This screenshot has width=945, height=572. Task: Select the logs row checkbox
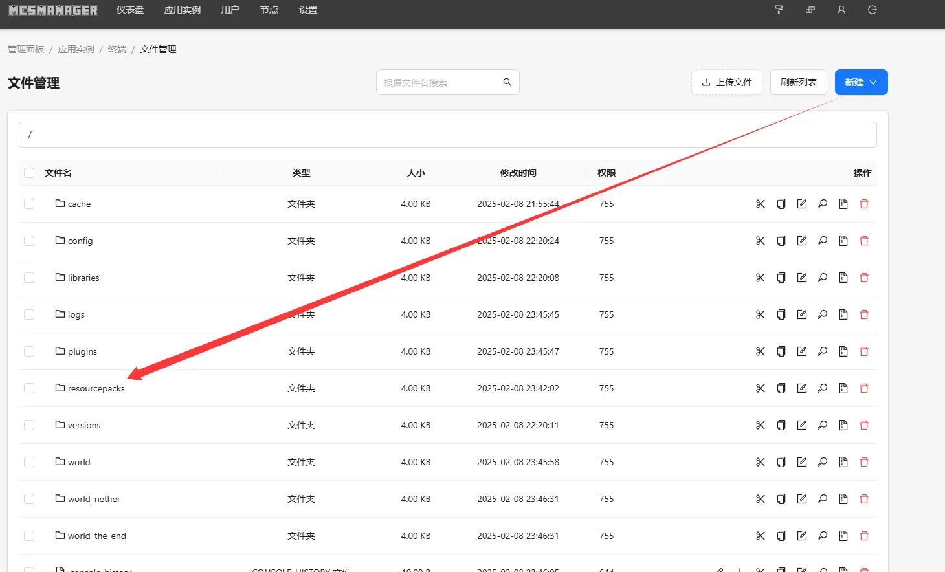29,314
